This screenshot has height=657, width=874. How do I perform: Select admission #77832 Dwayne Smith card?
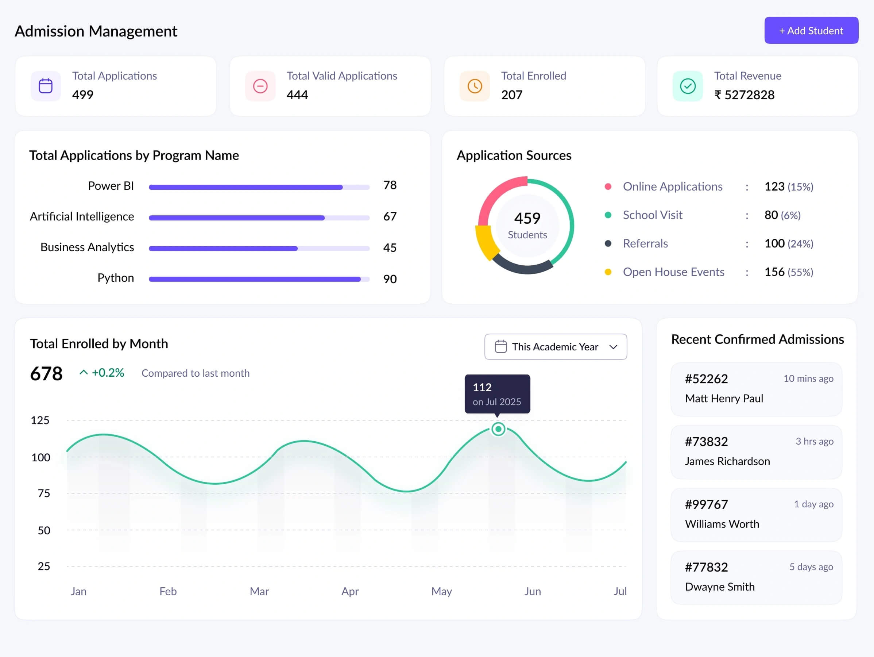coord(756,577)
